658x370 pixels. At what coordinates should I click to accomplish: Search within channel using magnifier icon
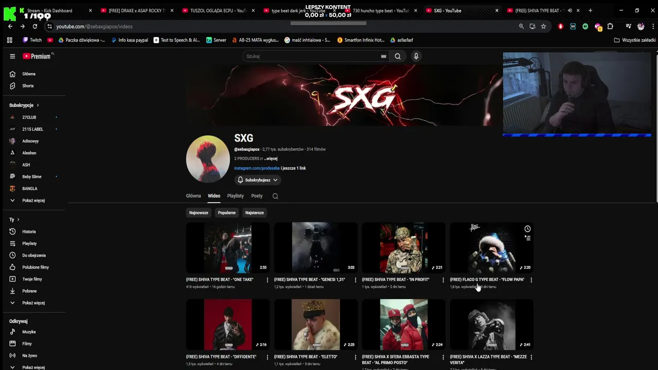click(275, 196)
